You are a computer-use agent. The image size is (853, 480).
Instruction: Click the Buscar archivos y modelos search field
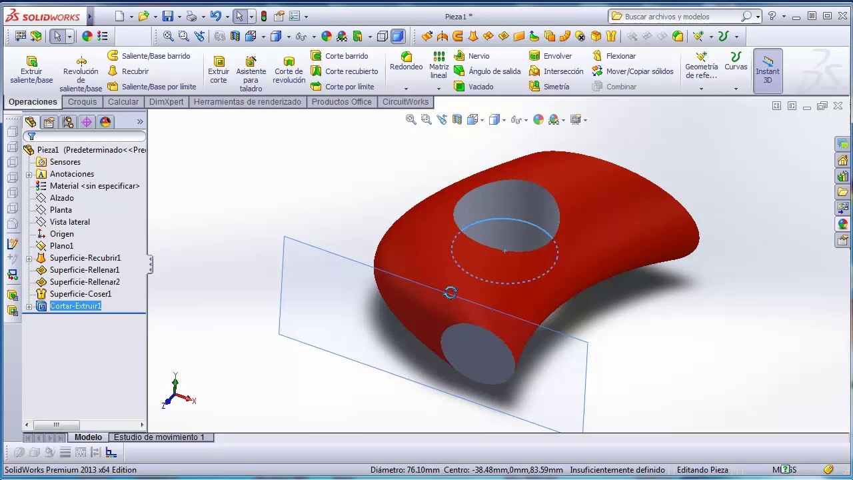click(682, 17)
